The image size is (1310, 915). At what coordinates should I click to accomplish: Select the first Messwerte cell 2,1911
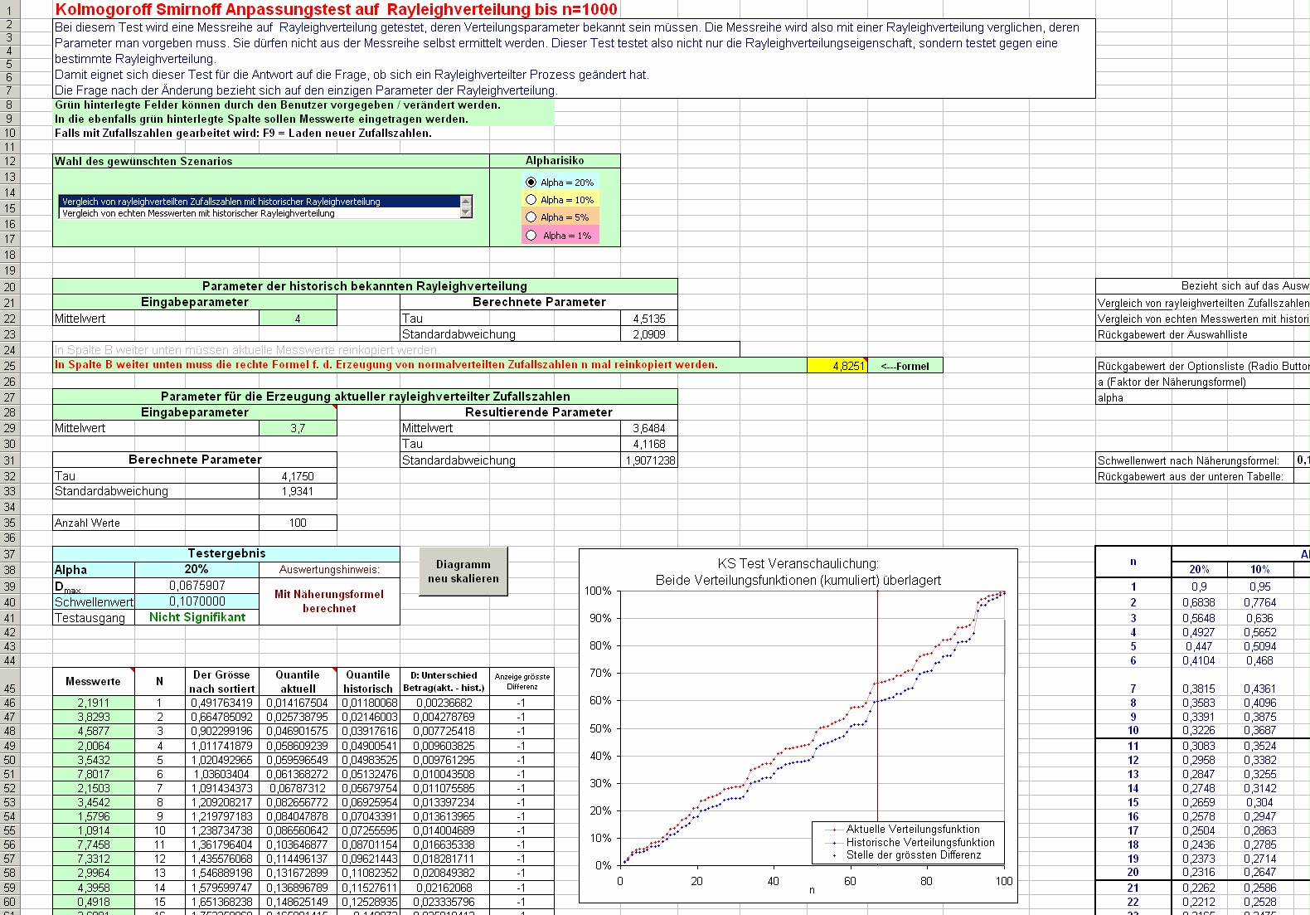pos(93,703)
